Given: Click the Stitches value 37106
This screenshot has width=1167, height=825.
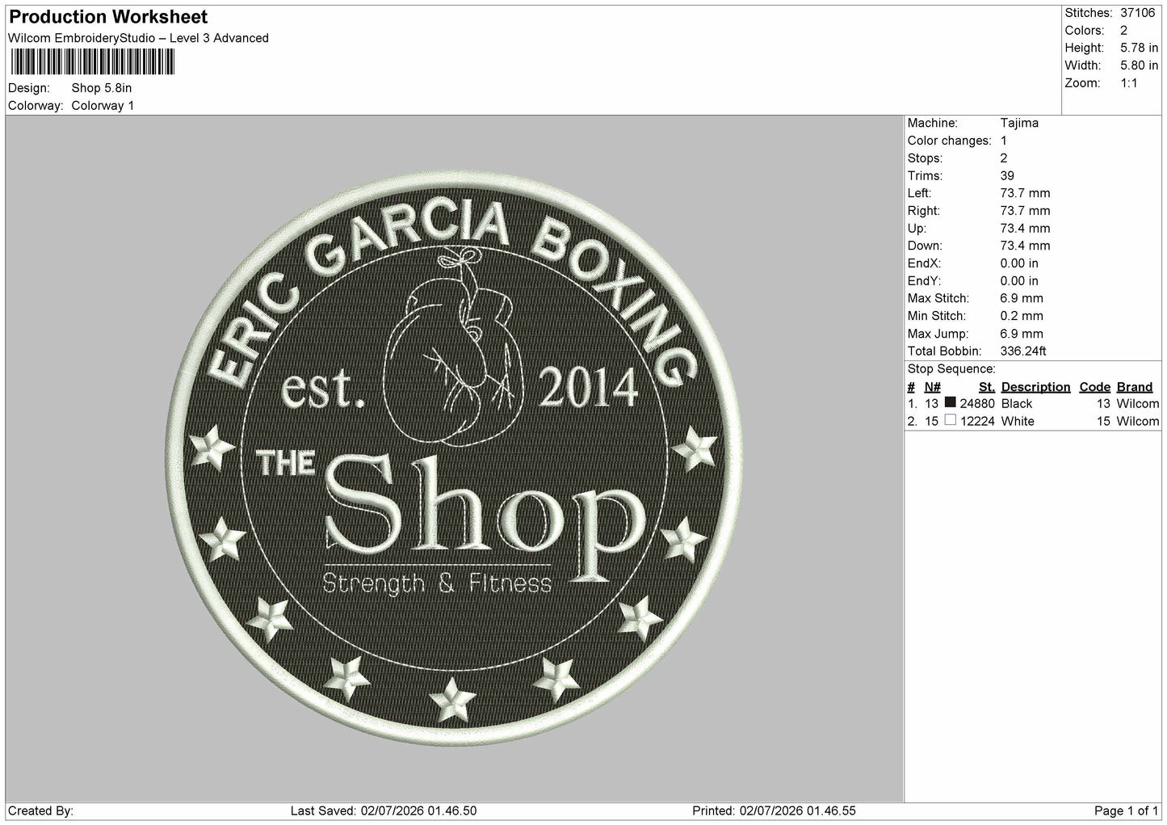Looking at the screenshot, I should tap(1138, 13).
